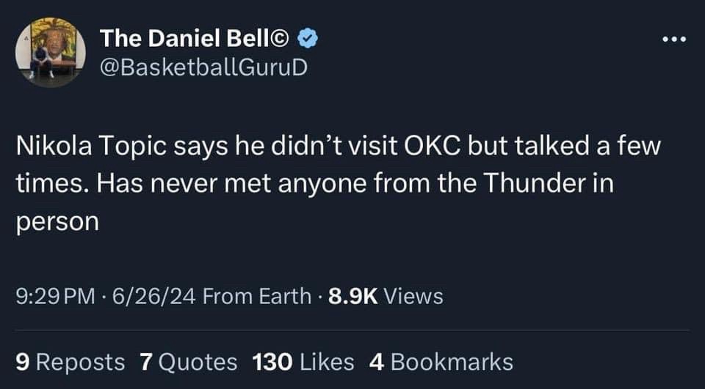Select the From Earth location label
705x389 pixels.
[x=256, y=296]
